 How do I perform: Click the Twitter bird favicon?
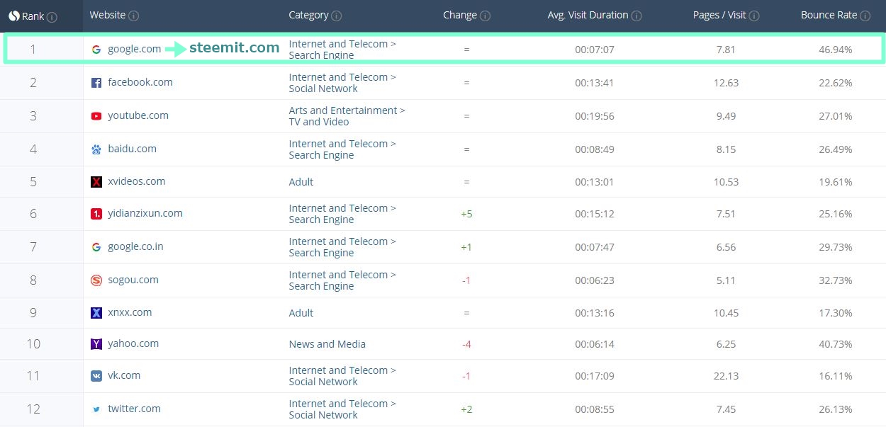[x=96, y=409]
